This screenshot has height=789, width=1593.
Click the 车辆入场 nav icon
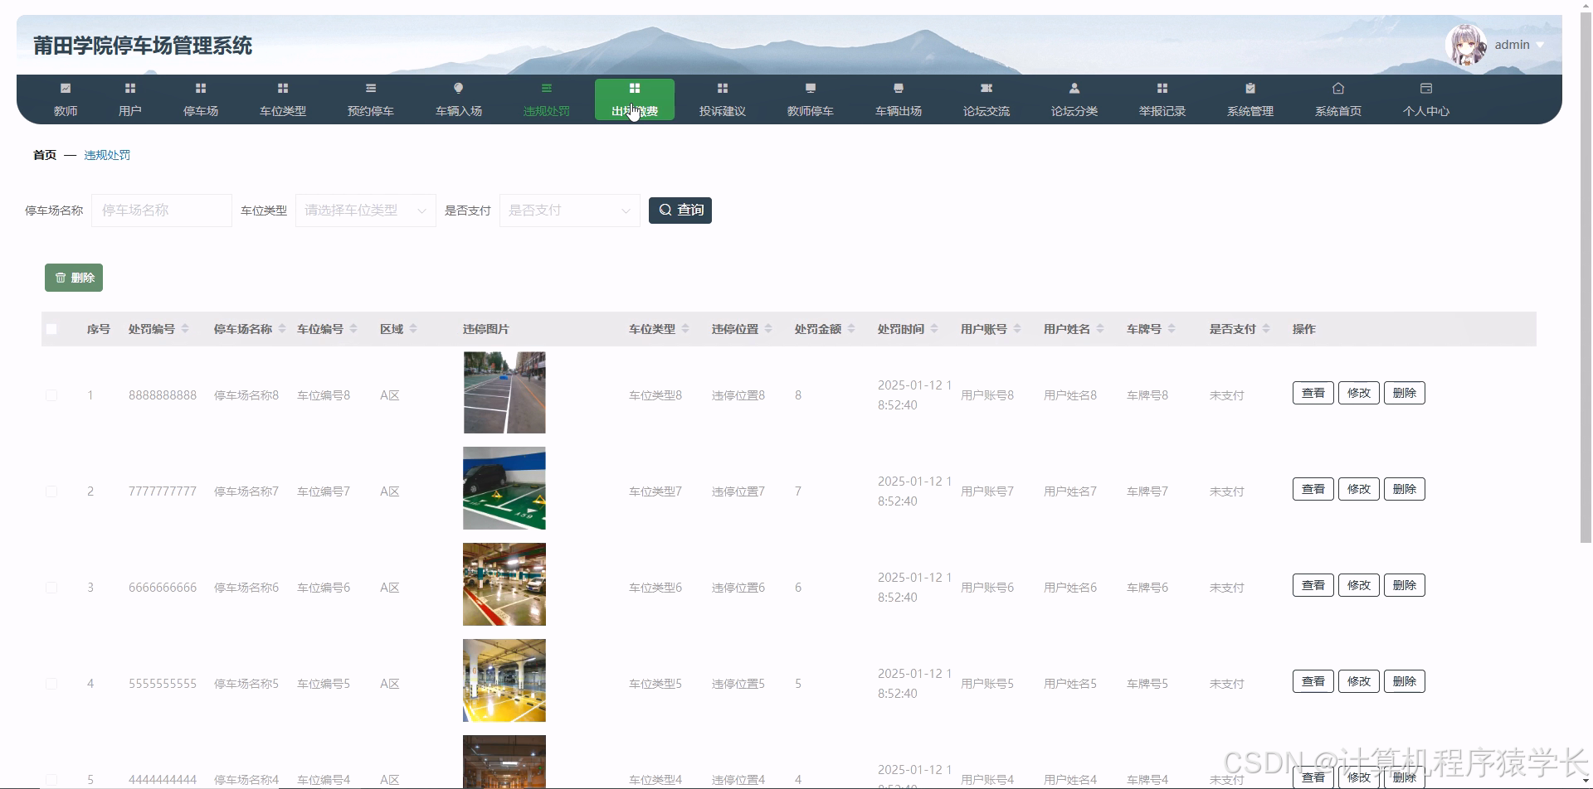pyautogui.click(x=459, y=88)
